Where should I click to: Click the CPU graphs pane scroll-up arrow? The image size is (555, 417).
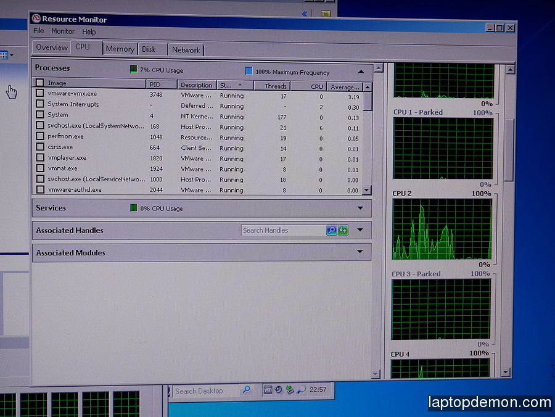pos(510,70)
